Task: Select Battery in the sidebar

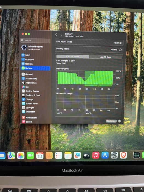Action: point(35,68)
